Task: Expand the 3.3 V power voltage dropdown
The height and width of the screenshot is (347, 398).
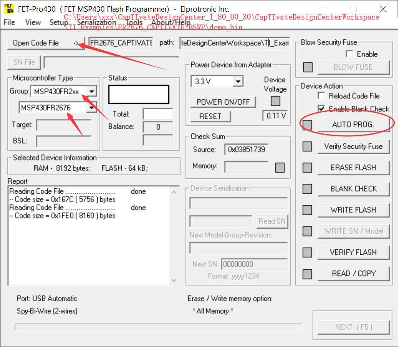Action: coord(238,81)
